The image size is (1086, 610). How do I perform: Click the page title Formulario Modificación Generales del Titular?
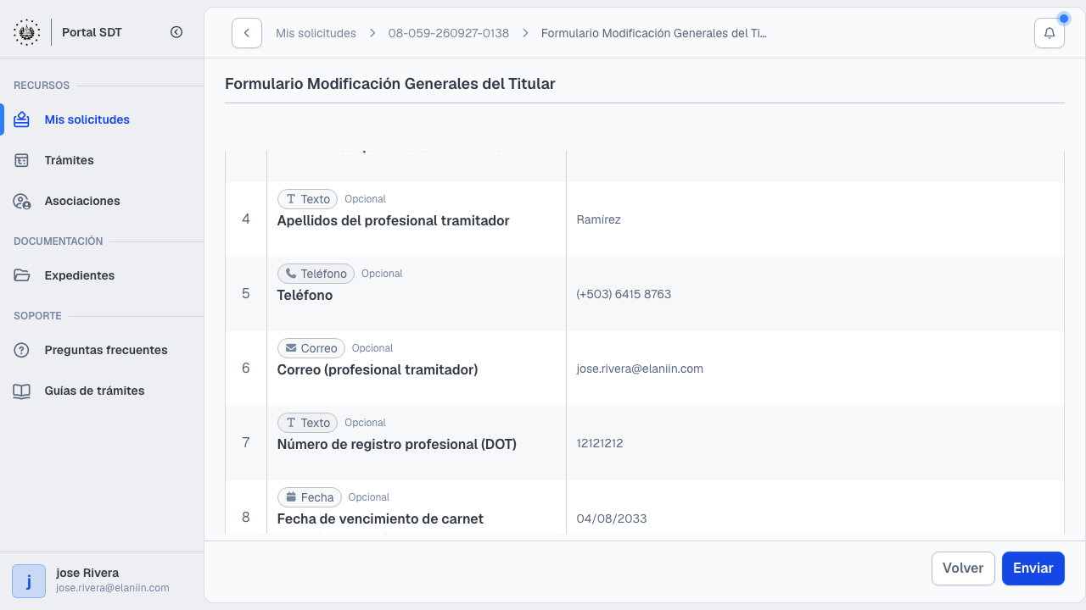(x=390, y=84)
